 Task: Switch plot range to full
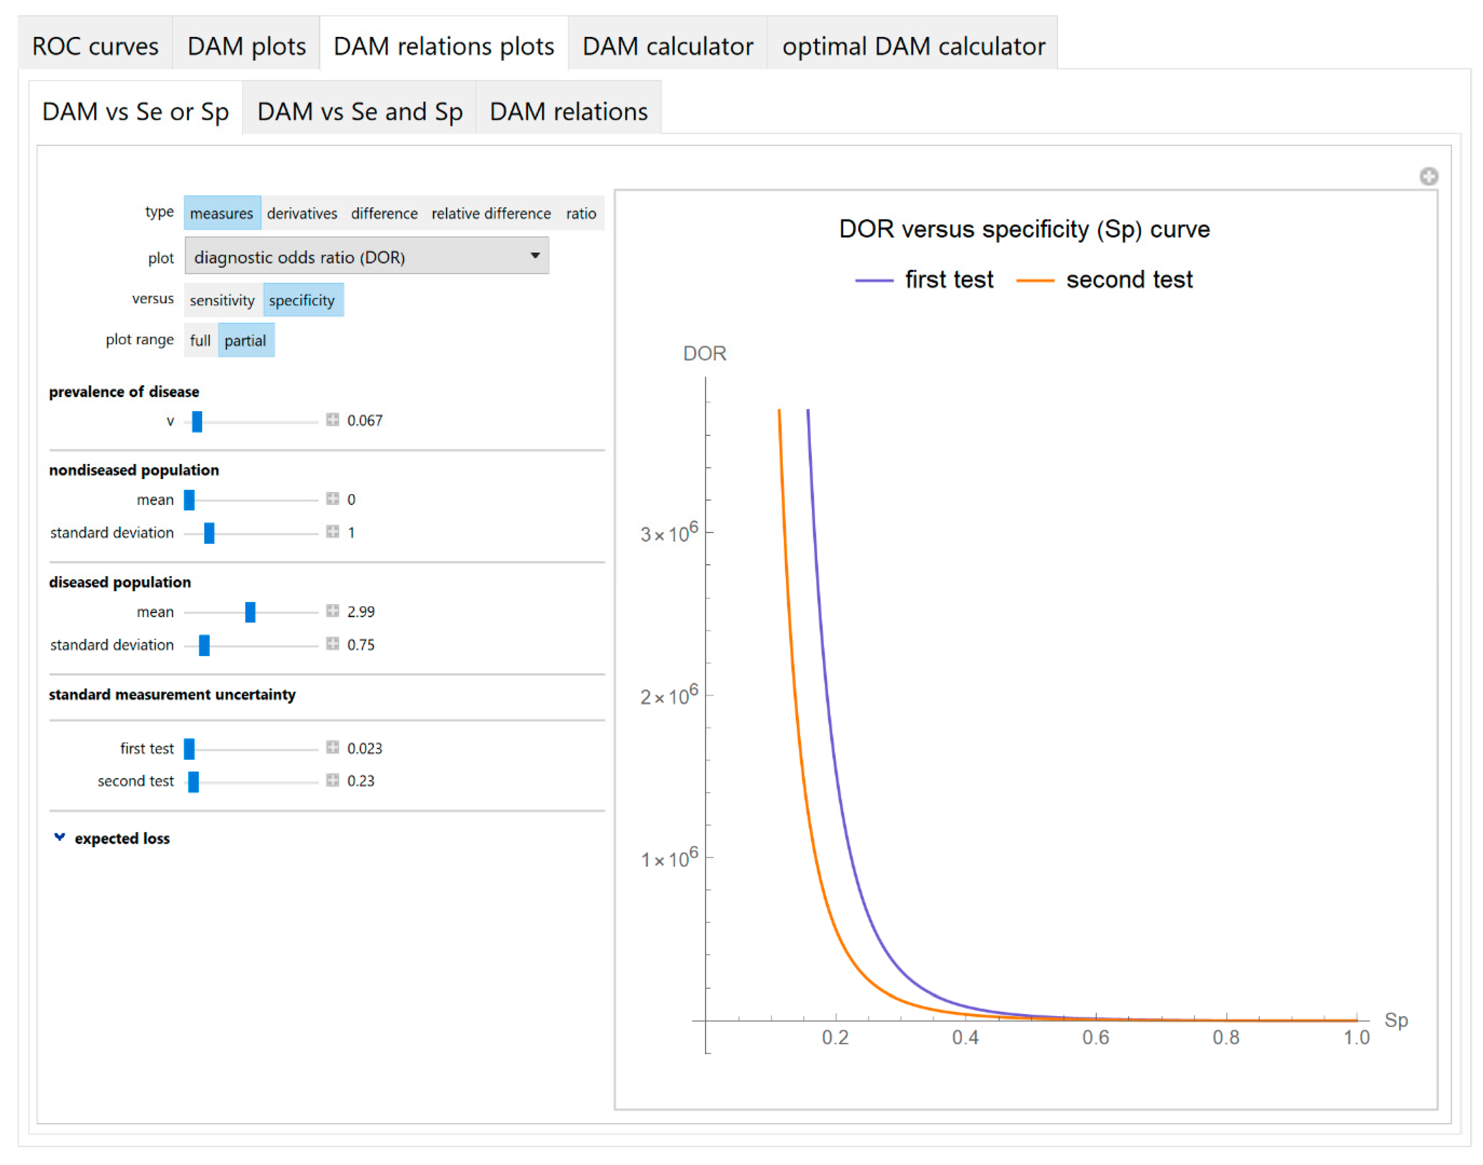click(x=200, y=340)
